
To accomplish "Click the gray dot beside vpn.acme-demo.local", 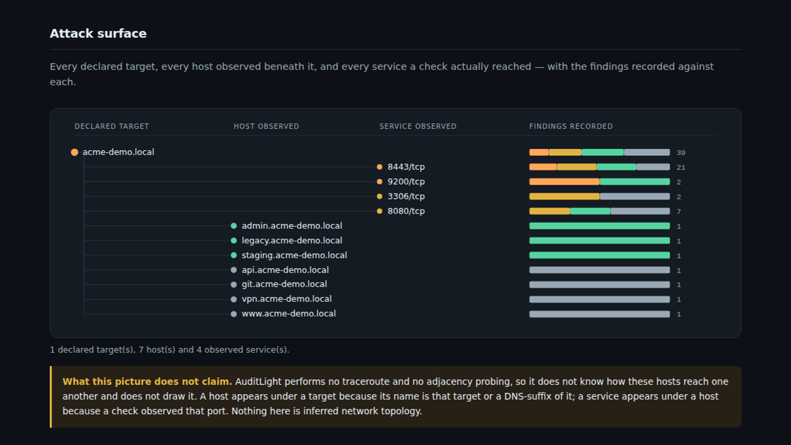I will coord(234,299).
